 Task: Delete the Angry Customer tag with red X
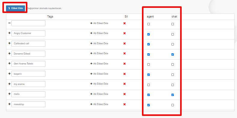click(x=125, y=33)
